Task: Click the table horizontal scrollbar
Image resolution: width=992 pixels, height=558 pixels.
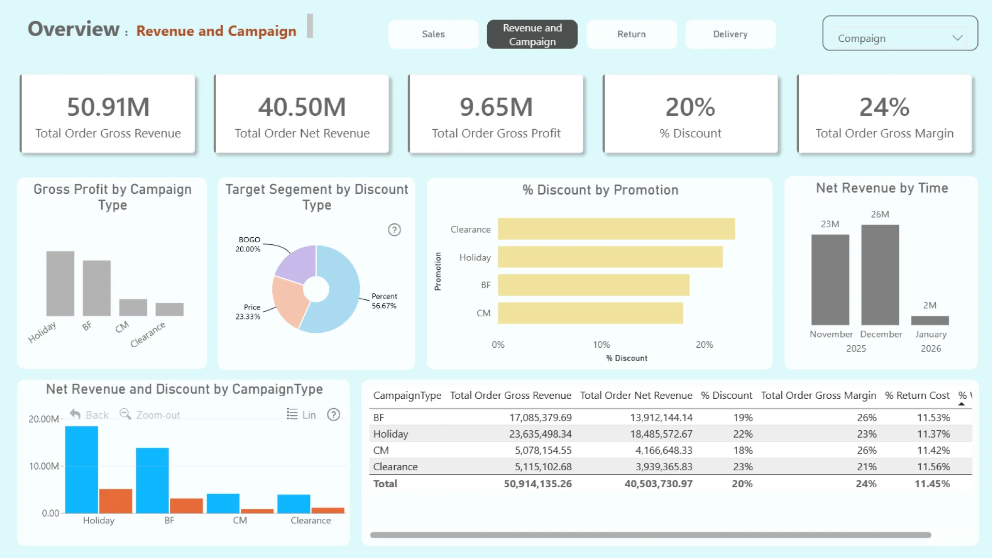Action: [x=650, y=535]
